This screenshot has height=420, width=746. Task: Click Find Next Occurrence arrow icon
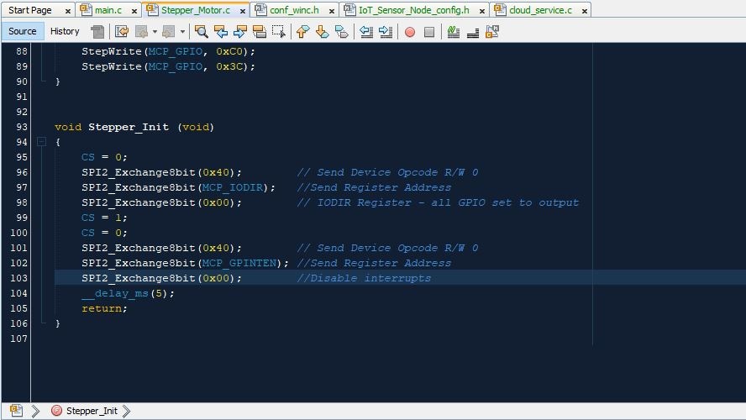click(x=240, y=32)
